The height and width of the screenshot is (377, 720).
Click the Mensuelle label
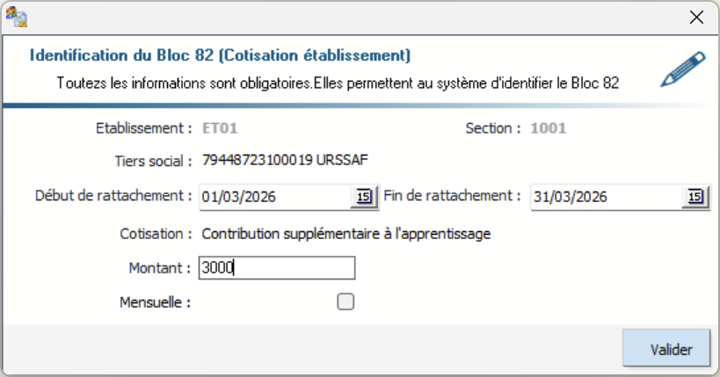(x=155, y=302)
